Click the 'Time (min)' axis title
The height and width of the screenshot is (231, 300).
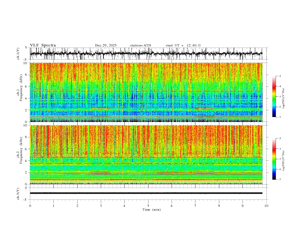152,209
